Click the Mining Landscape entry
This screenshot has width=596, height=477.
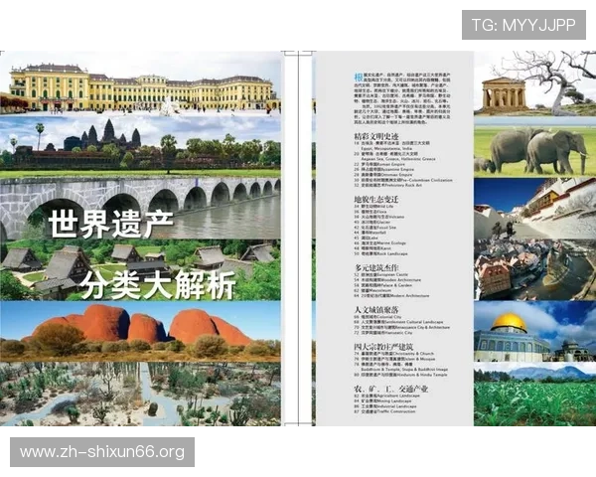[x=383, y=400]
